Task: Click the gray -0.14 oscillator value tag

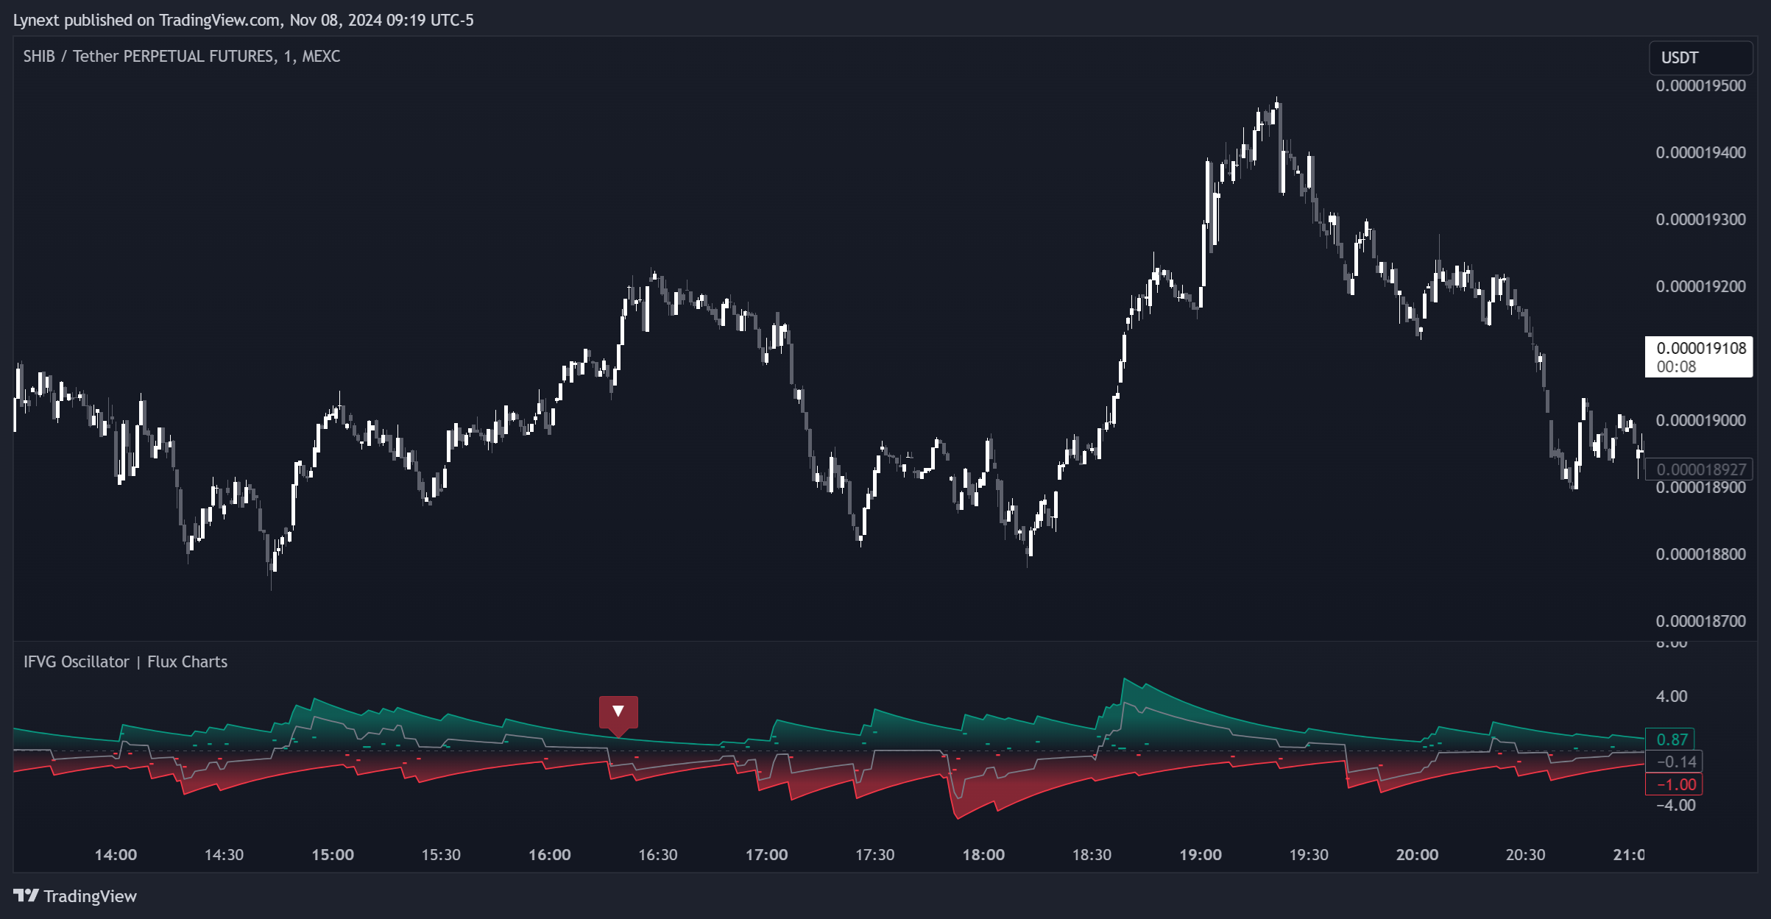Action: pyautogui.click(x=1675, y=762)
